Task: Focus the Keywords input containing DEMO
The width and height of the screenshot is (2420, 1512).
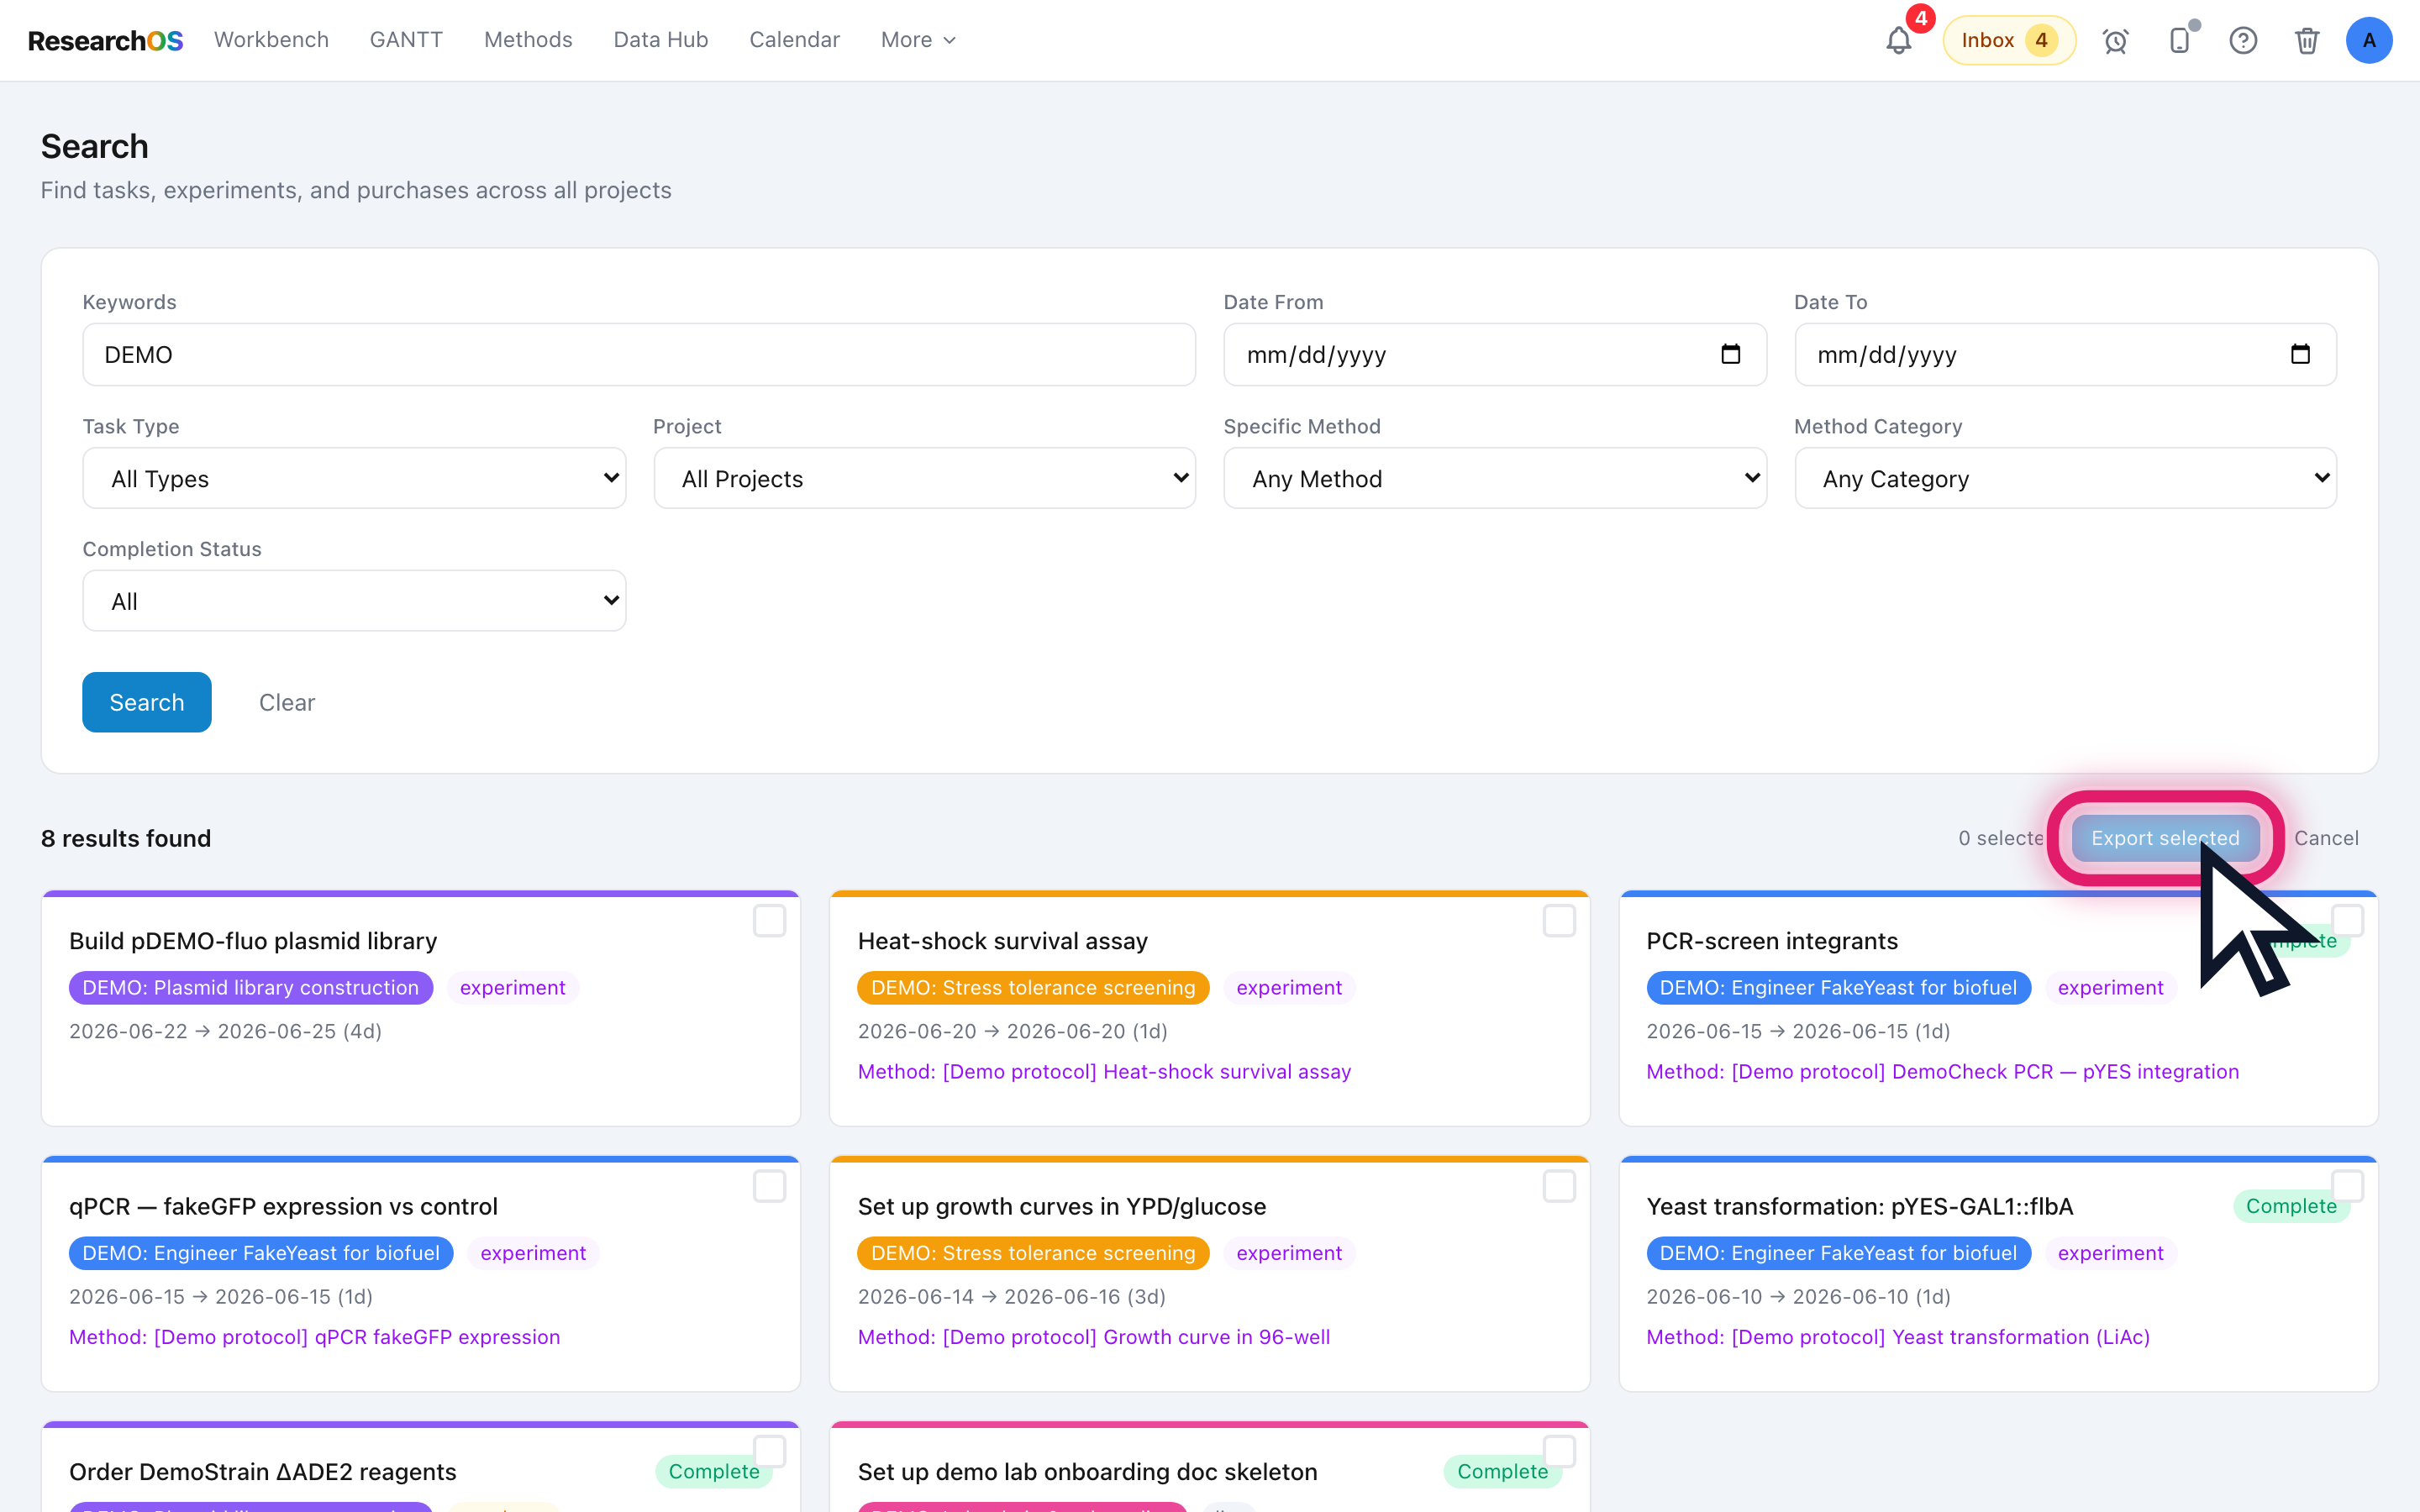Action: click(639, 354)
